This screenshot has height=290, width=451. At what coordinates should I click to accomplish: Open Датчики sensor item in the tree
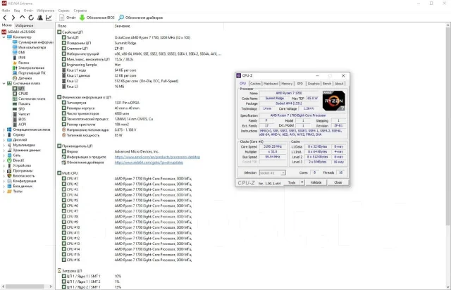coord(22,78)
